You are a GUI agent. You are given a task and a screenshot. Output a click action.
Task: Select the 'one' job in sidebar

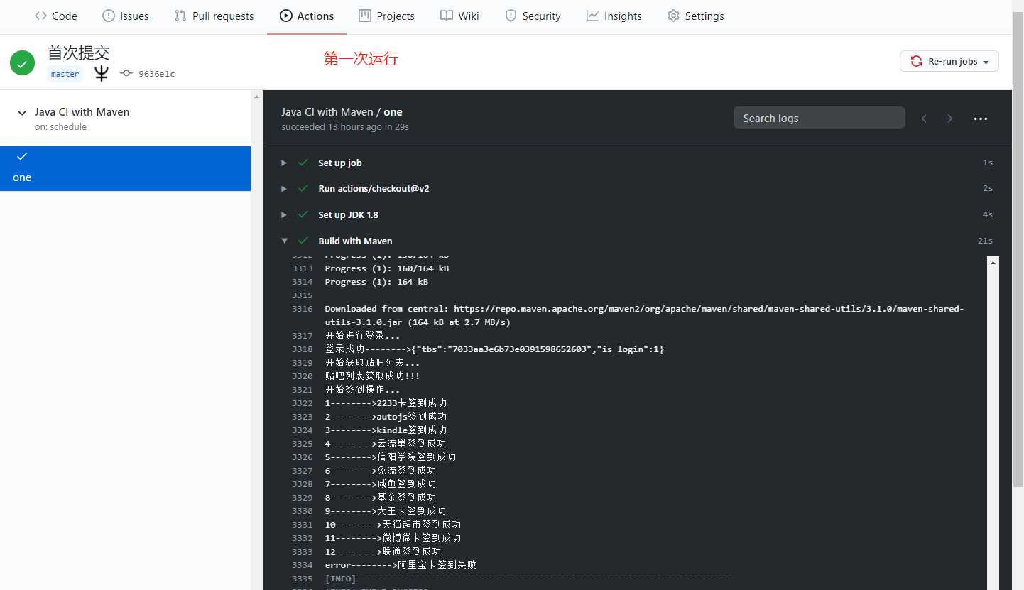pyautogui.click(x=125, y=168)
